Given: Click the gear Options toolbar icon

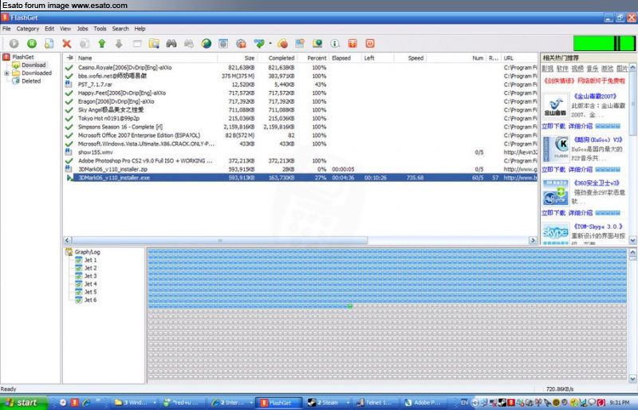Looking at the screenshot, I should [x=242, y=43].
